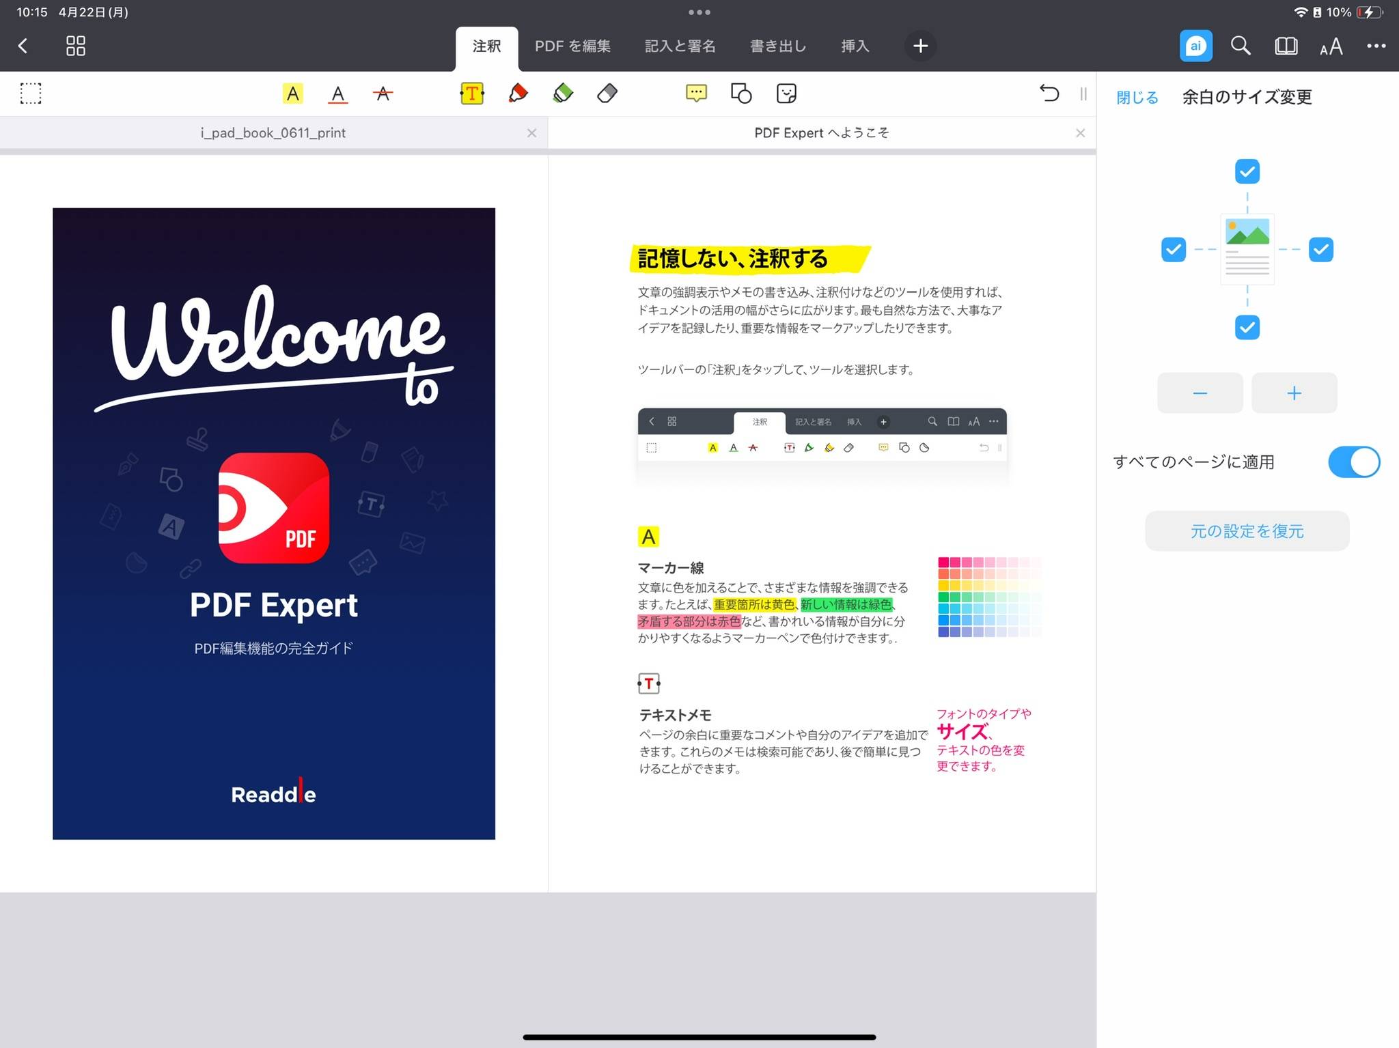Screen dimensions: 1399x1048
Task: Choose the underline text tool
Action: pyautogui.click(x=337, y=94)
